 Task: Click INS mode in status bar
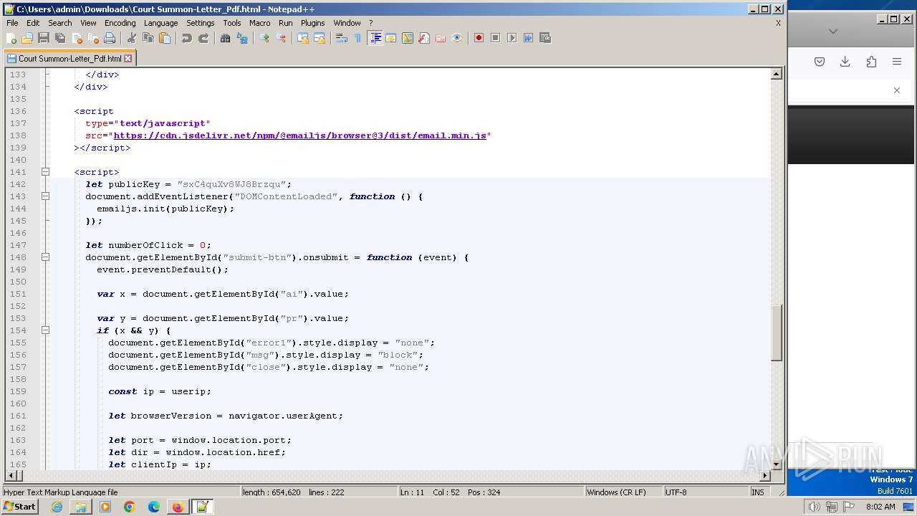pos(757,492)
